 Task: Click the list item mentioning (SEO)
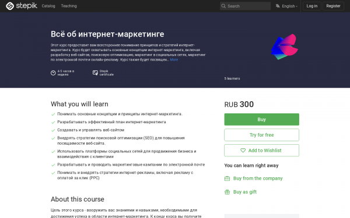(x=121, y=141)
